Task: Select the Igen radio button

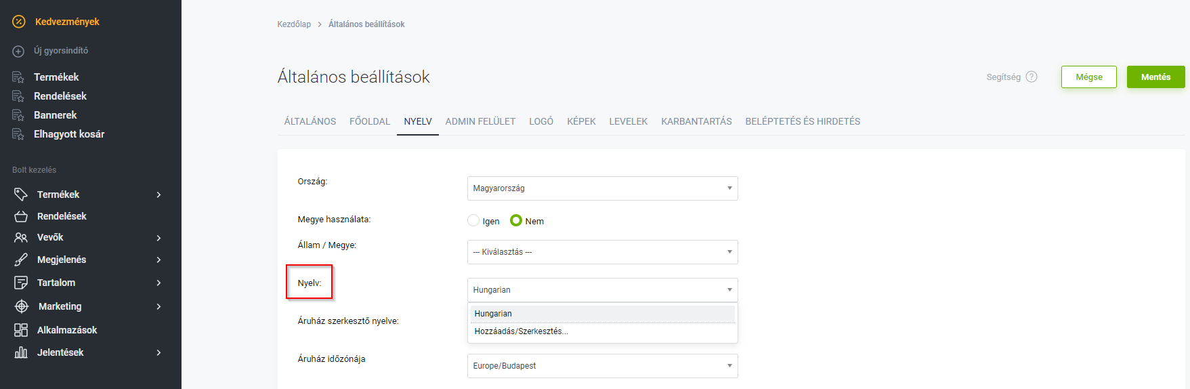Action: (473, 220)
